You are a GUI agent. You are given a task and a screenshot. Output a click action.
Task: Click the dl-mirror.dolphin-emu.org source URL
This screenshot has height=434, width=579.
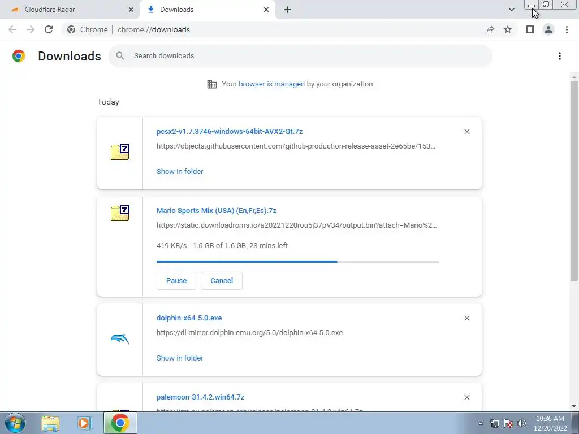click(x=249, y=333)
